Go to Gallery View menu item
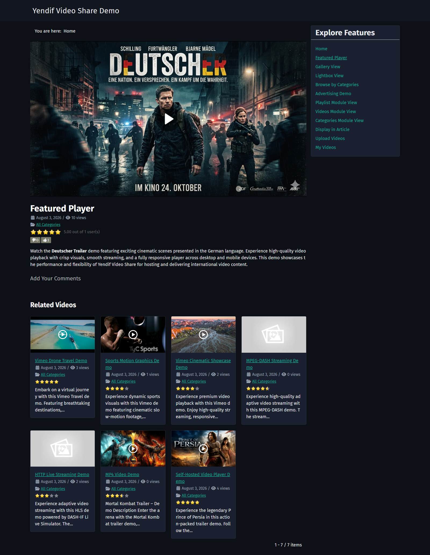430x555 pixels. pyautogui.click(x=328, y=67)
